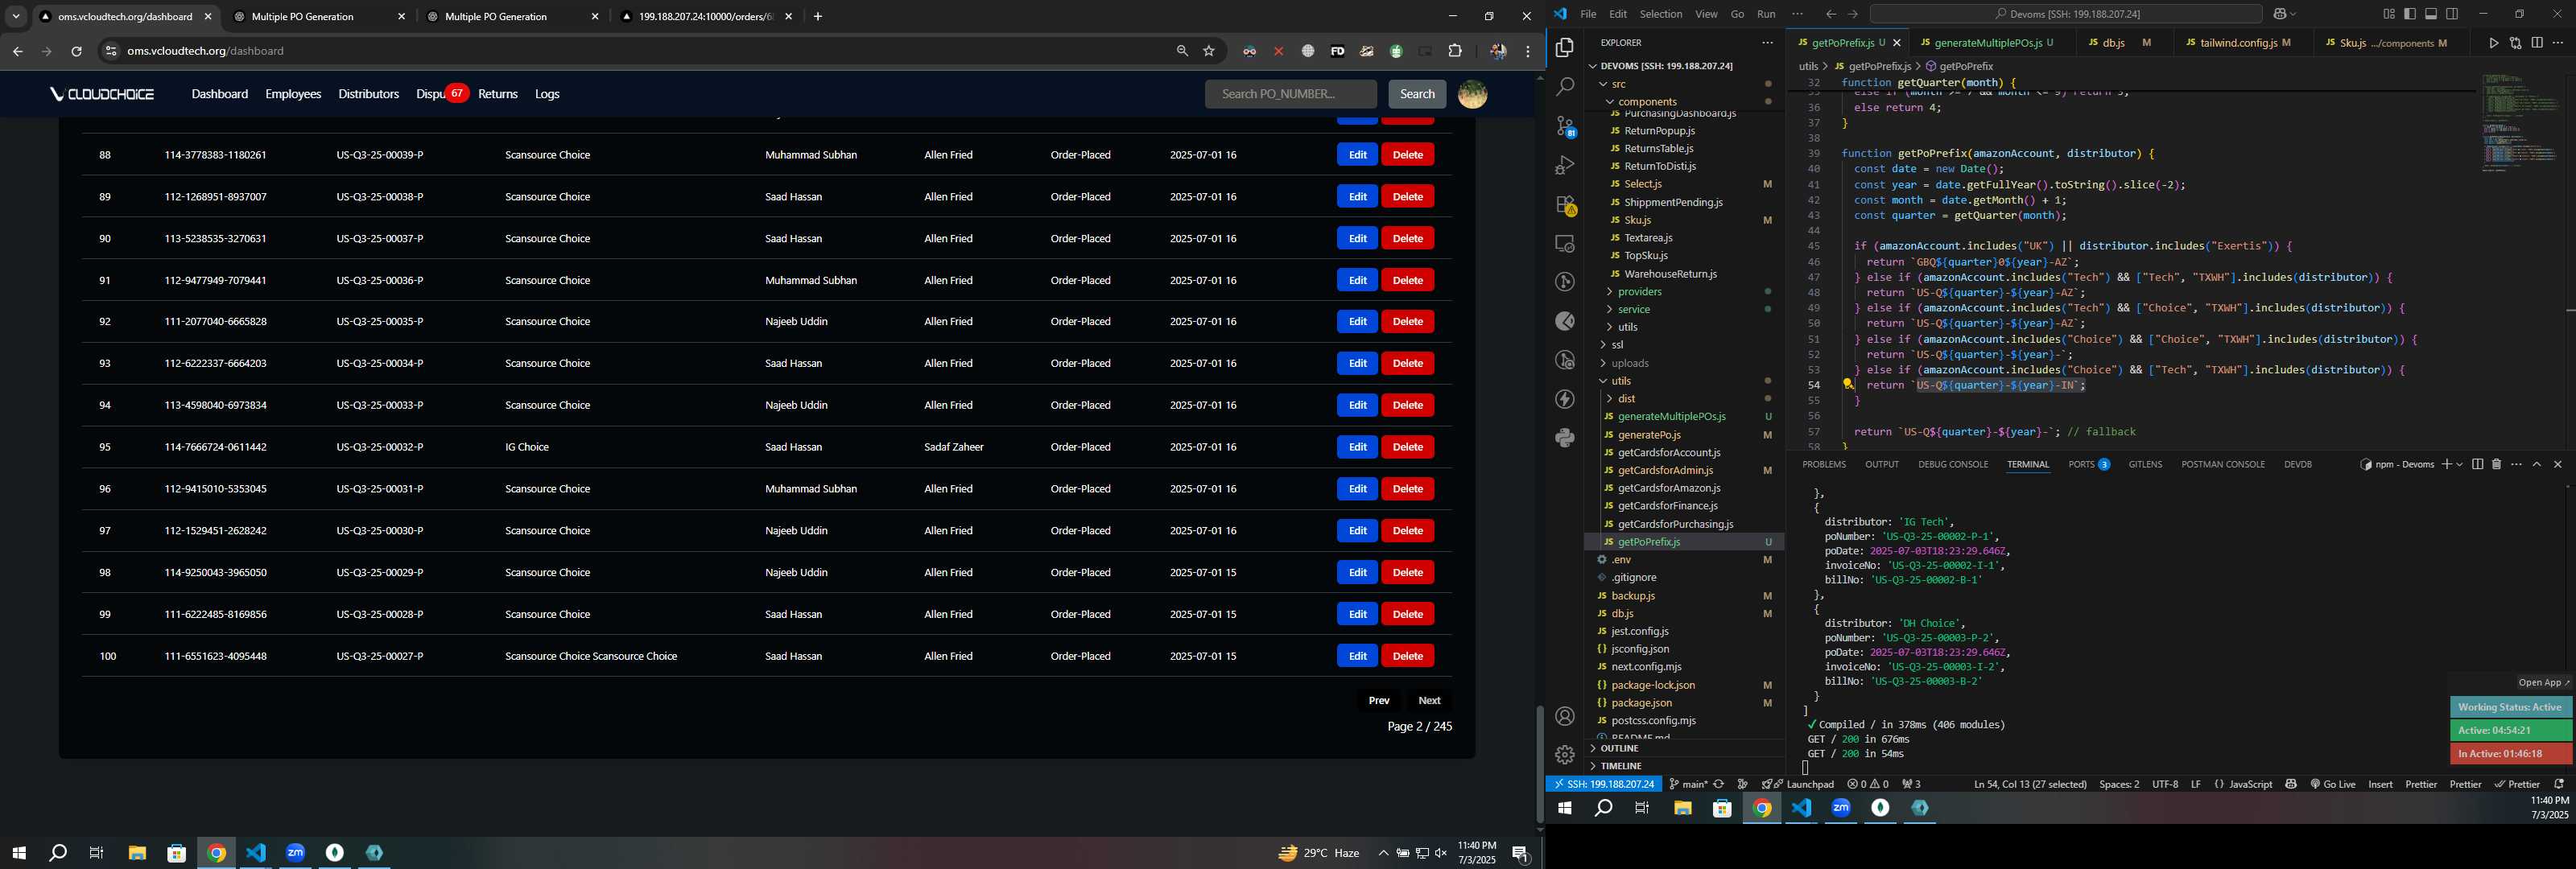Bookmark this page star icon in Chrome
This screenshot has width=2576, height=869.
1209,51
